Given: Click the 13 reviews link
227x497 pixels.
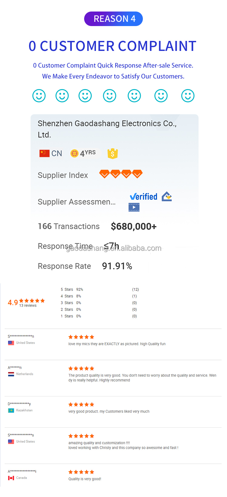Looking at the screenshot, I should pyautogui.click(x=28, y=306).
